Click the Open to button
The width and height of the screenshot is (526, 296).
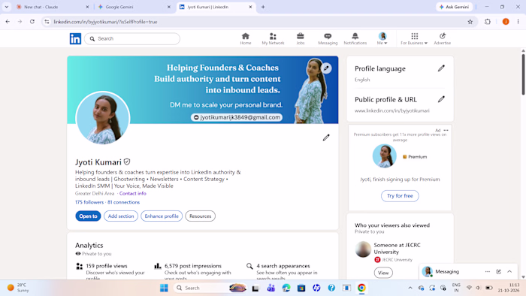click(x=88, y=216)
